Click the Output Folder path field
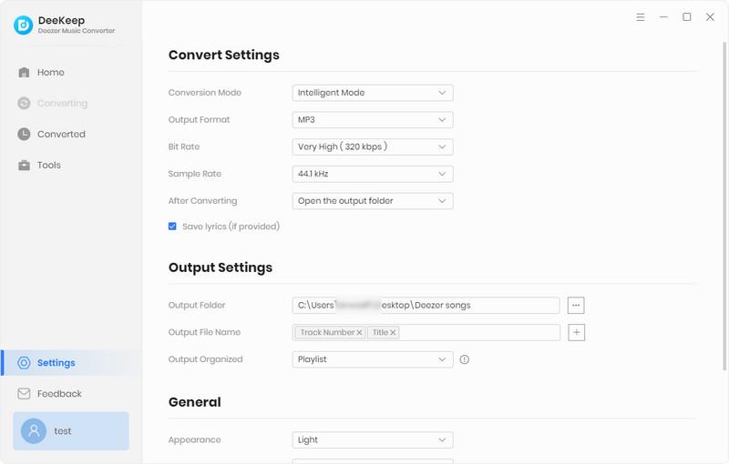Screen dimensions: 729x464 coord(426,306)
